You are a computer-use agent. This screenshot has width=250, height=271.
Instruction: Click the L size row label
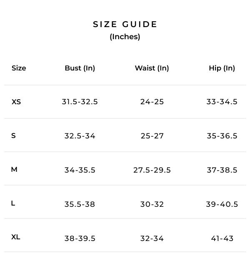coord(13,203)
